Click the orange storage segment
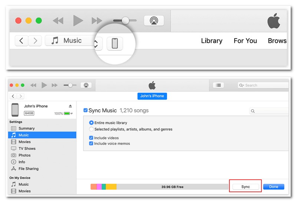The width and height of the screenshot is (297, 203). pyautogui.click(x=94, y=187)
